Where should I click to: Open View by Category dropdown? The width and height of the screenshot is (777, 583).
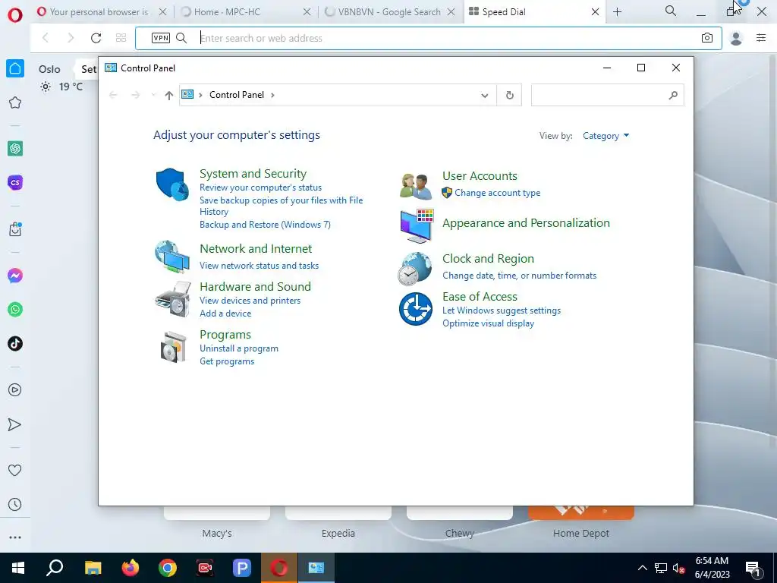[606, 136]
